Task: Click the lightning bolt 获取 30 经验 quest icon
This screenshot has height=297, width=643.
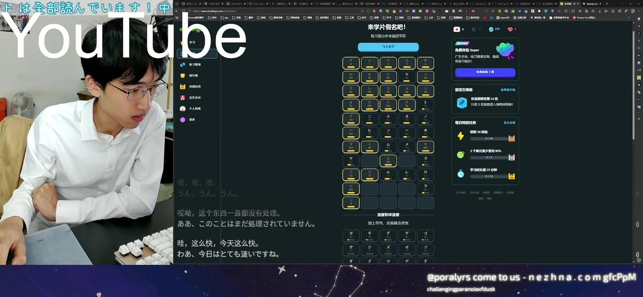Action: coord(460,136)
